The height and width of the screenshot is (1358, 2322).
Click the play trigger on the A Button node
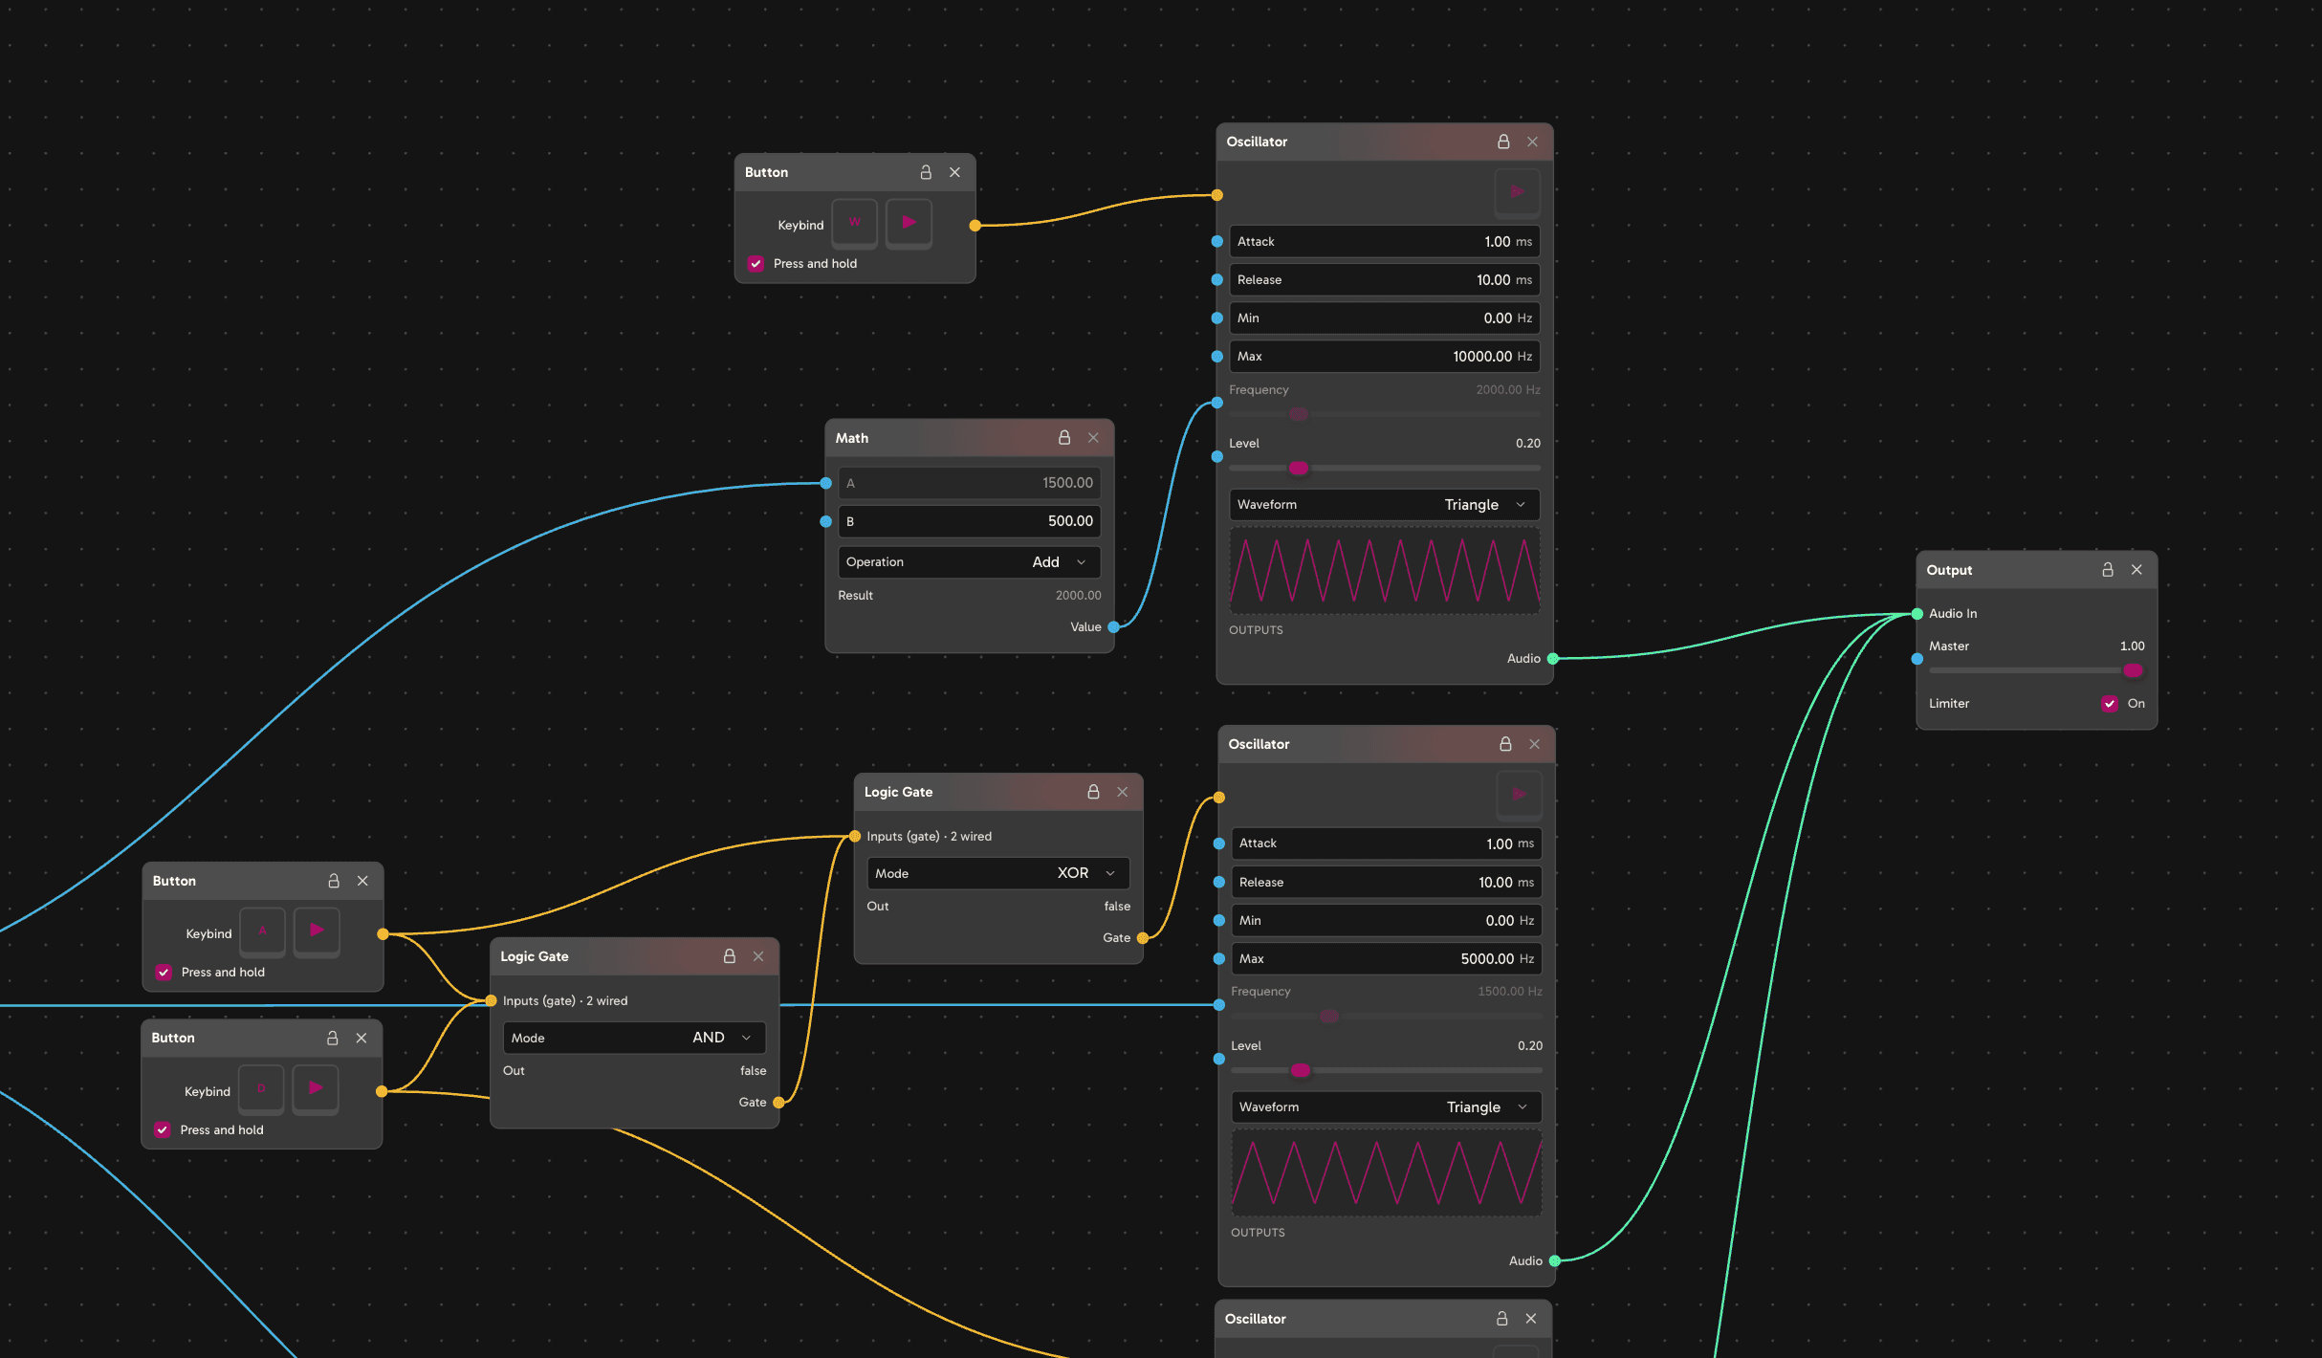pyautogui.click(x=317, y=931)
